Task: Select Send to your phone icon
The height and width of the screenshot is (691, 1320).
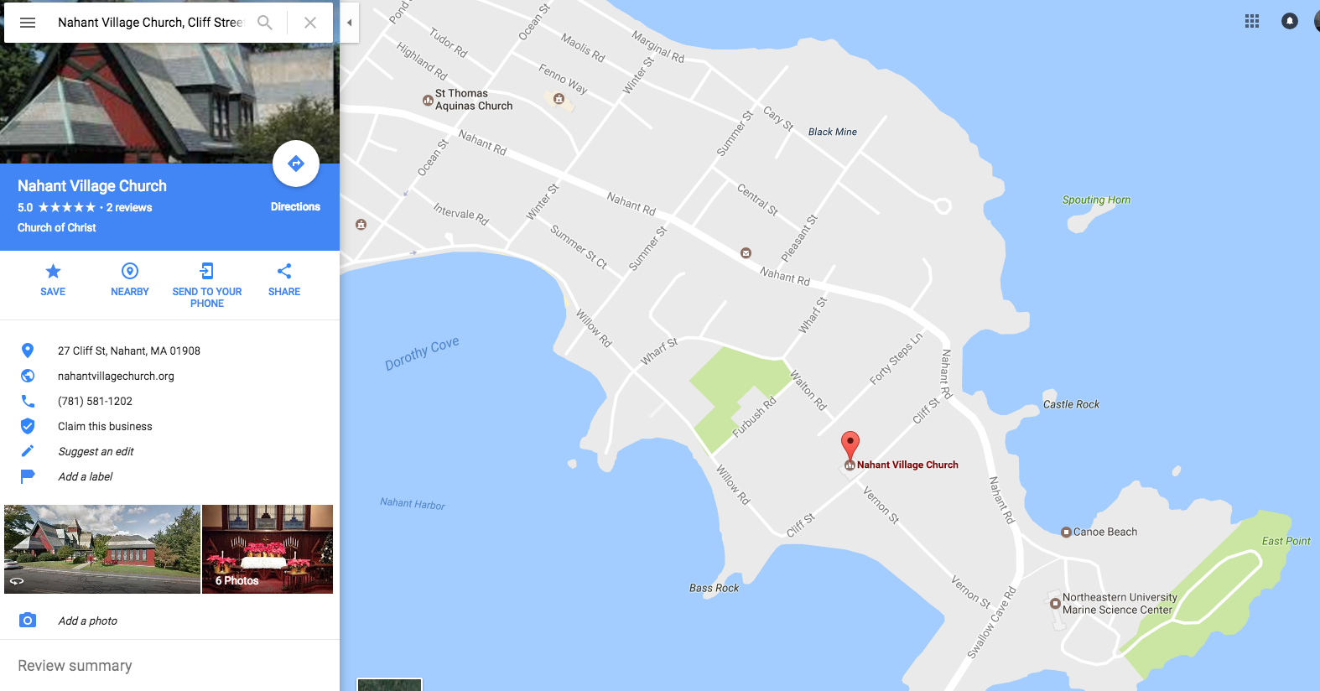Action: pyautogui.click(x=207, y=271)
